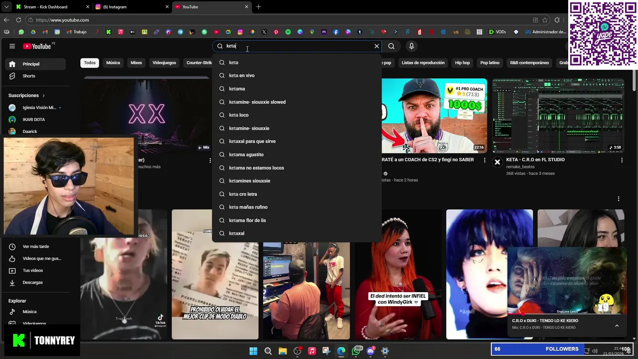Open the "IKARI DOTA" subscription
This screenshot has width=638, height=359.
click(x=35, y=120)
